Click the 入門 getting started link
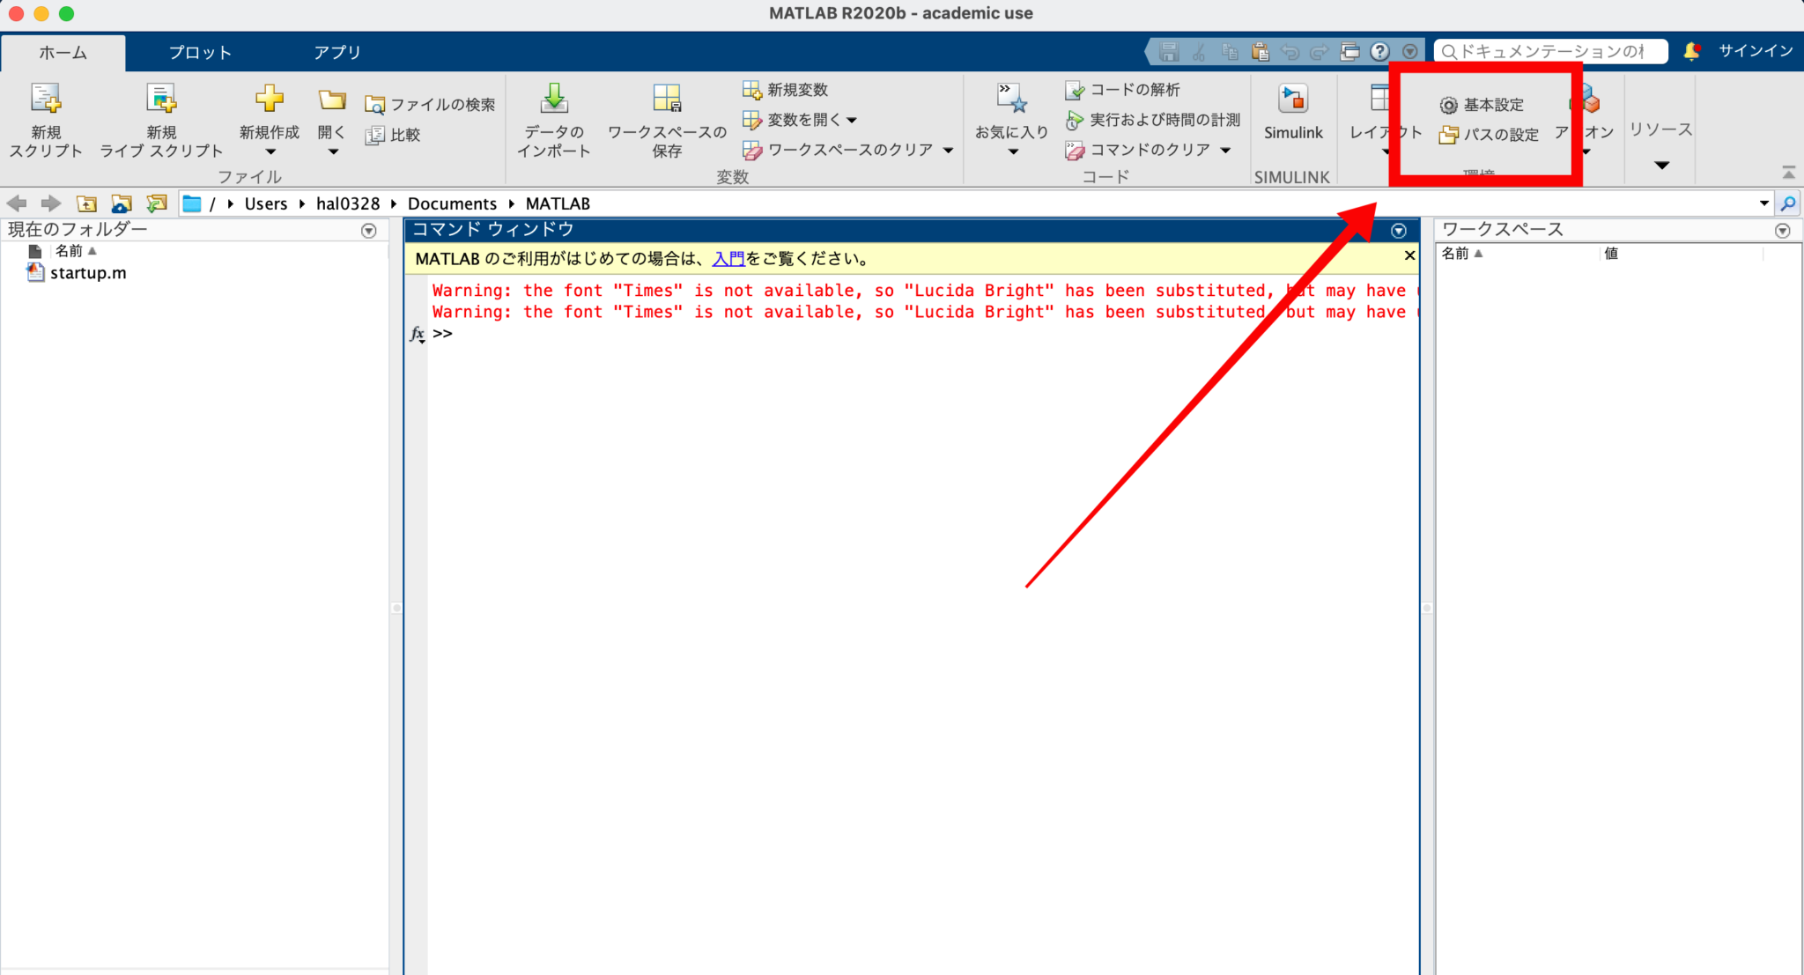1804x975 pixels. (x=728, y=259)
